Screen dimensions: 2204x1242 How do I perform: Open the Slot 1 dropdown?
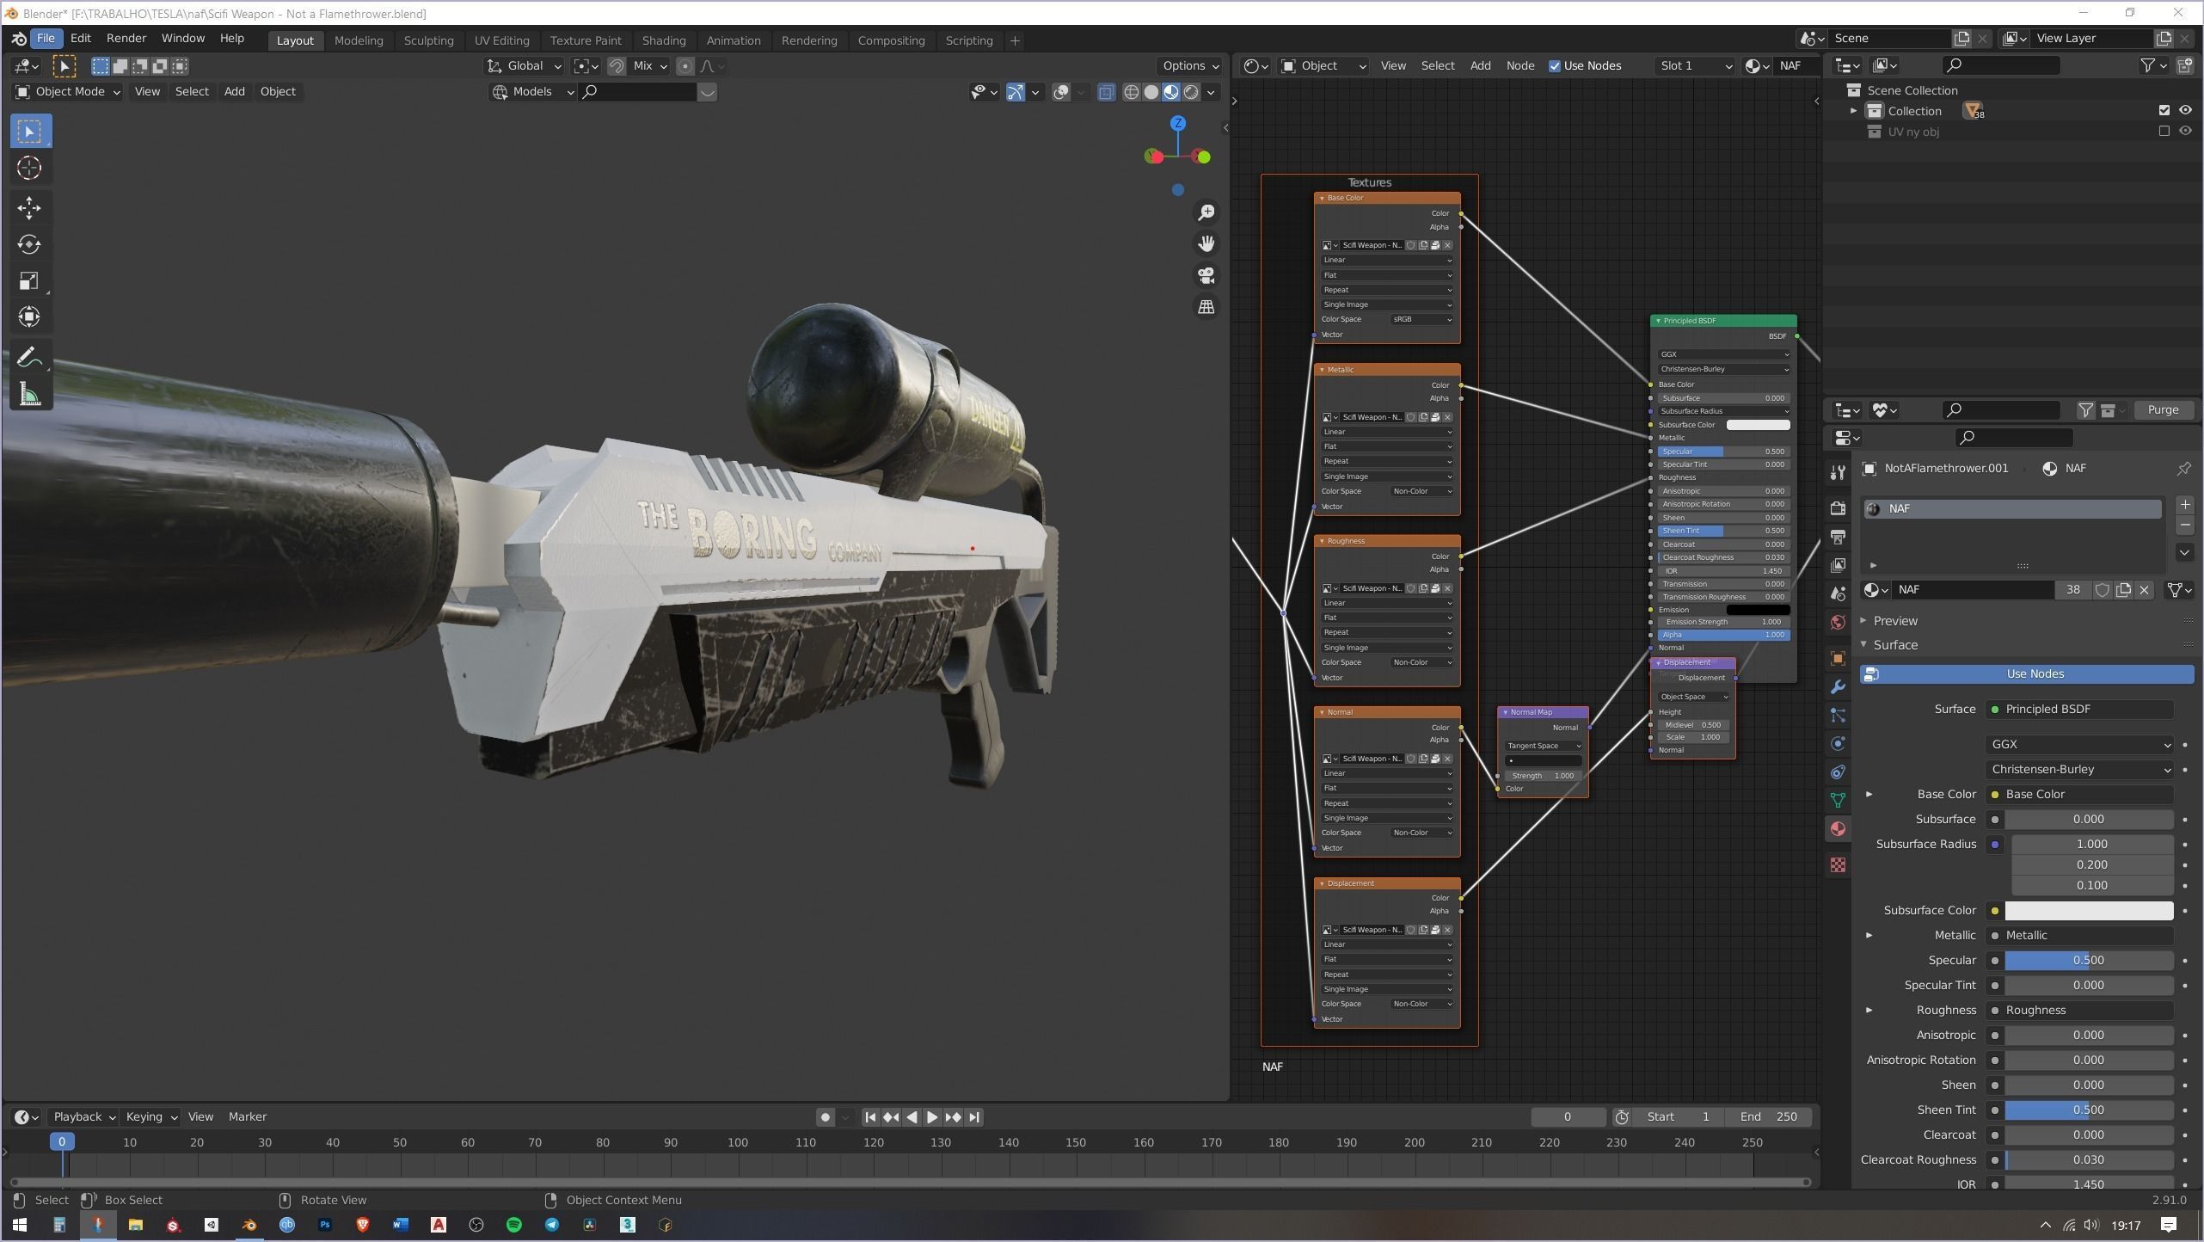coord(1694,66)
